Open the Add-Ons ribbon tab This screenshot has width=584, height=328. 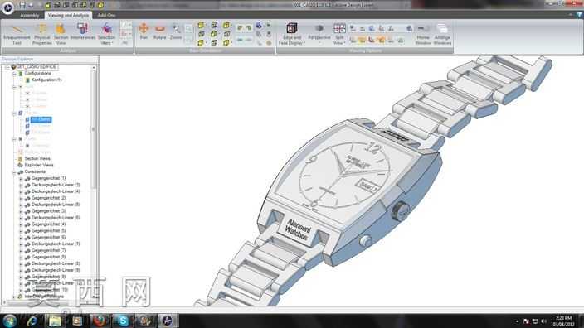pyautogui.click(x=106, y=15)
